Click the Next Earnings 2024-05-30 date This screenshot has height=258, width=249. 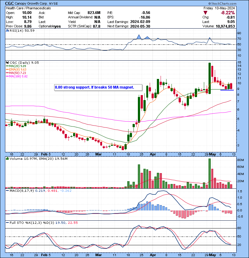click(x=140, y=26)
